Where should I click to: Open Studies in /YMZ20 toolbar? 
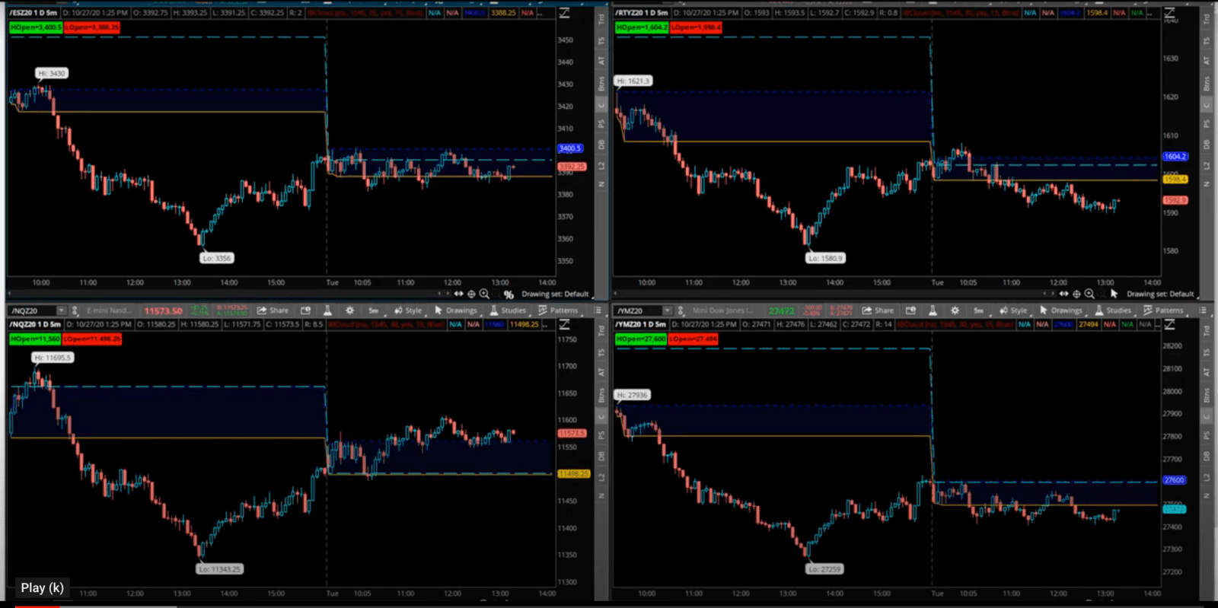tap(1113, 310)
